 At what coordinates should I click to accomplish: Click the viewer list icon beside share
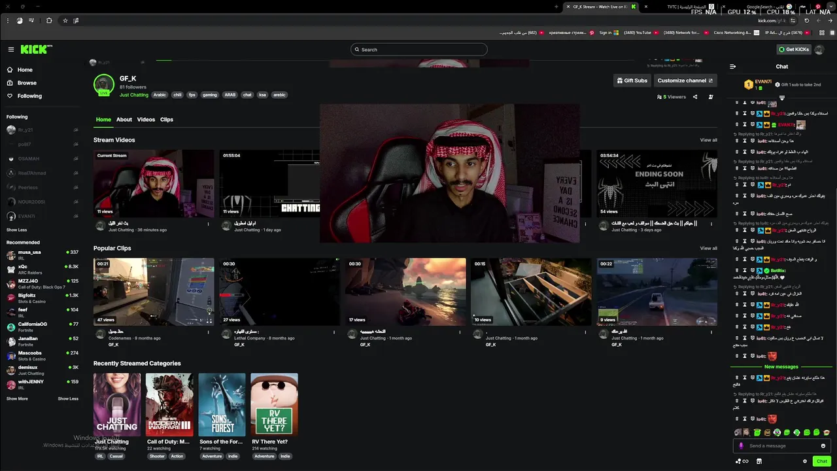(711, 97)
